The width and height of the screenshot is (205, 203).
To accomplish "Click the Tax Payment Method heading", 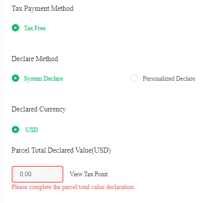I will click(x=43, y=8).
